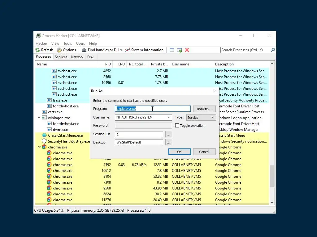The height and width of the screenshot is (237, 317).
Task: Click Cancel in Run As dialog
Action: (x=204, y=152)
